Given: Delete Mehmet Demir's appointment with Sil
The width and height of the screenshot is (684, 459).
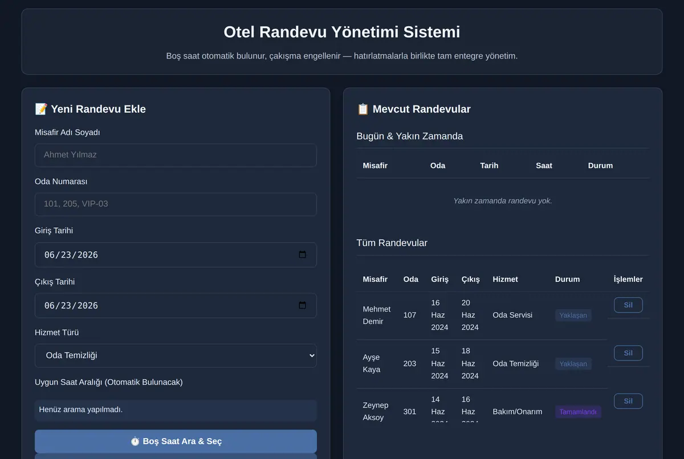Looking at the screenshot, I should (x=628, y=305).
